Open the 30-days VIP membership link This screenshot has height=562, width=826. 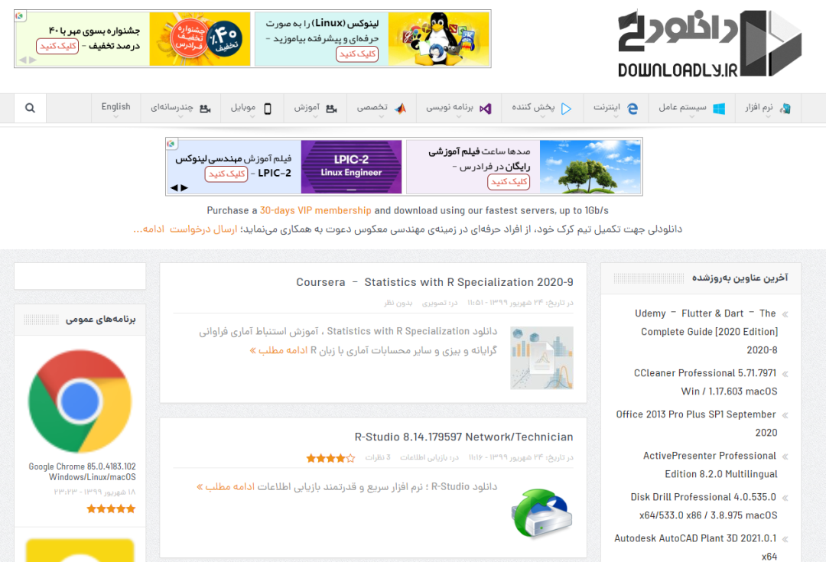[316, 210]
